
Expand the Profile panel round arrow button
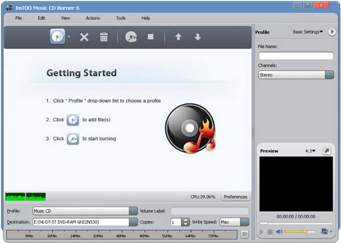[332, 32]
